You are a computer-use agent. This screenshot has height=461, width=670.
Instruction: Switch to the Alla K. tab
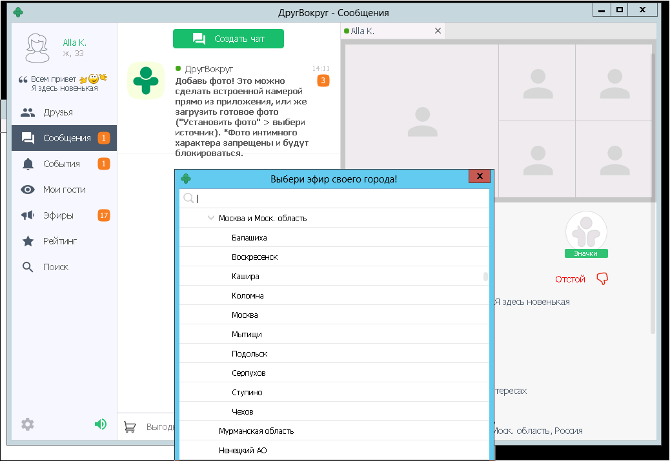(x=393, y=31)
